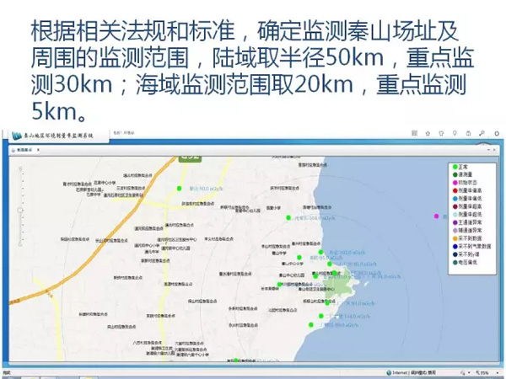506x379 pixels.
Task: Click the 秦山中心幼儿园 map label
Action: [292, 275]
